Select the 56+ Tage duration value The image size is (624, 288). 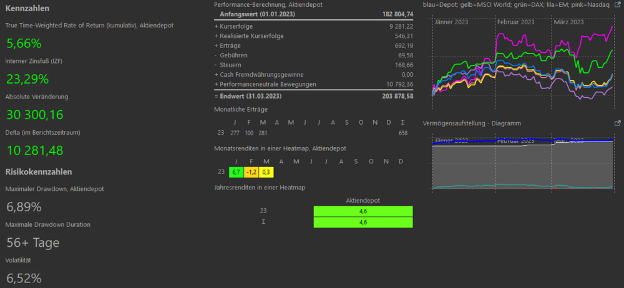tap(33, 242)
